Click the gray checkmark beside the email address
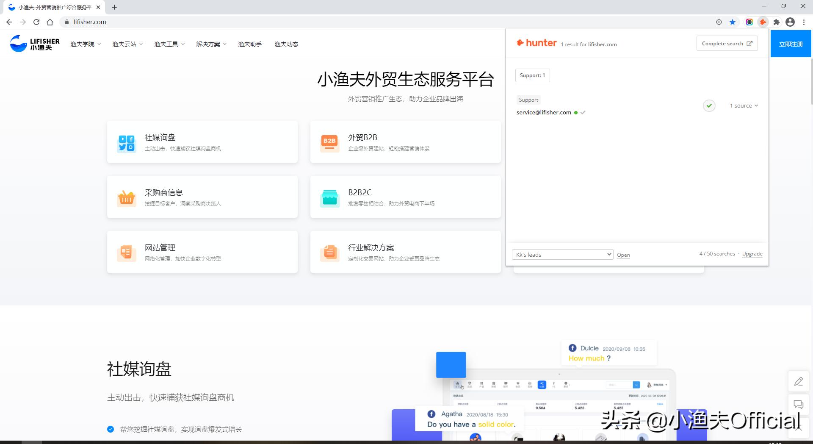The height and width of the screenshot is (444, 813). [x=583, y=112]
